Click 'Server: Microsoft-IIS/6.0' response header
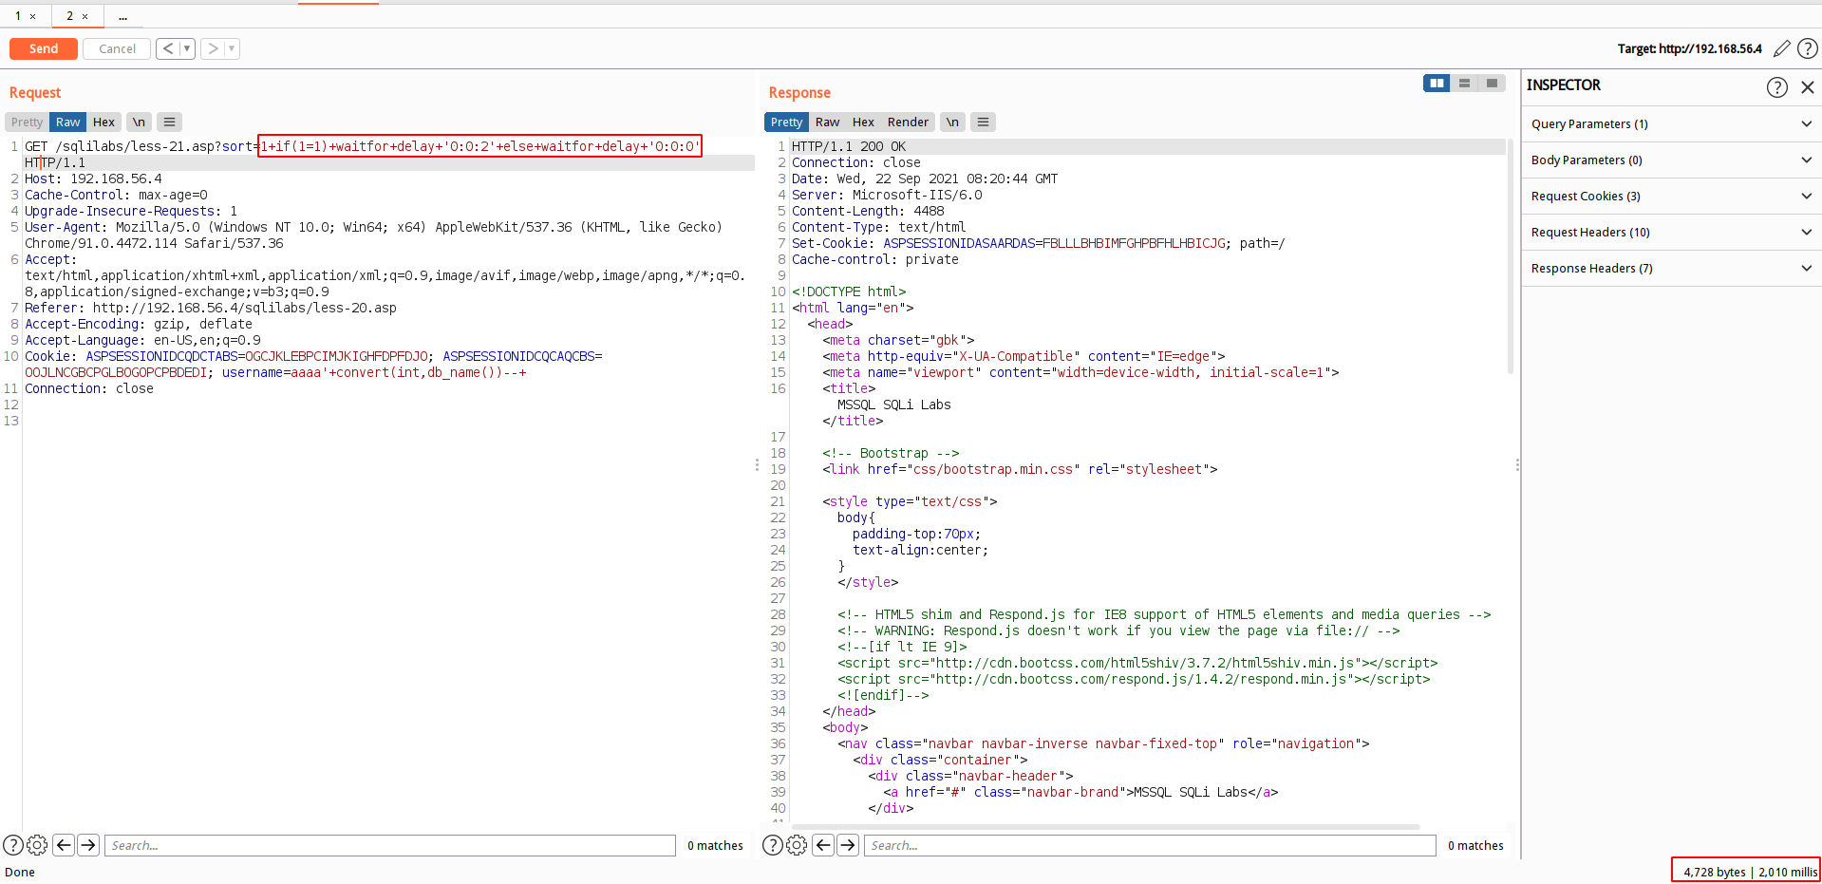This screenshot has width=1822, height=884. 887,195
